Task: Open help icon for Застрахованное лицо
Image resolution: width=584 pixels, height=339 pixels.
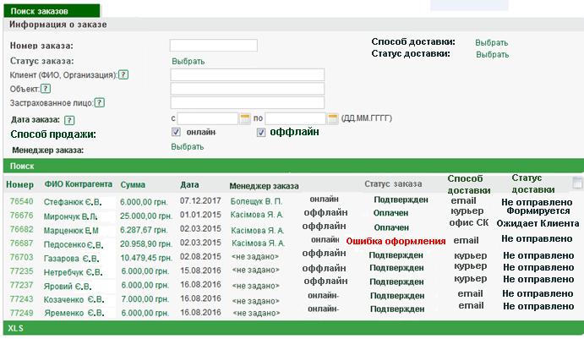Action: click(99, 103)
